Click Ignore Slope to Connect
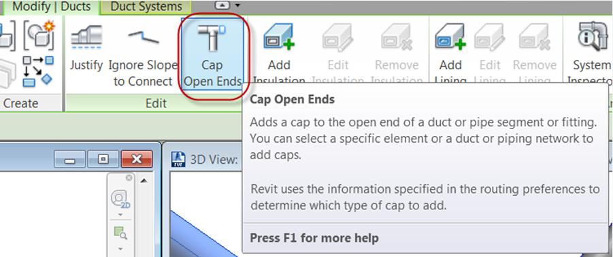The width and height of the screenshot is (613, 257). tap(143, 56)
